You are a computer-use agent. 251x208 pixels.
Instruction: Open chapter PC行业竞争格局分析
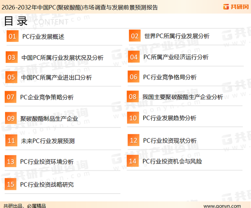click(170, 77)
